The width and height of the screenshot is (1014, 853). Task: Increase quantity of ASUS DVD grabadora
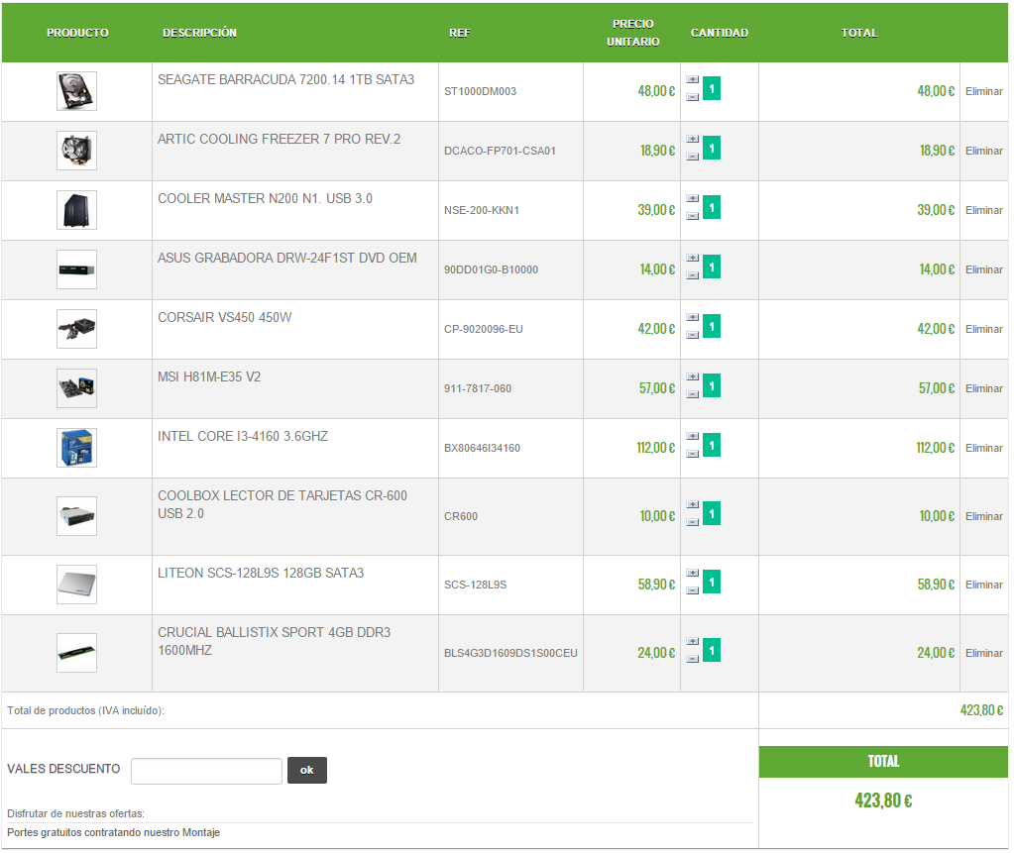693,258
